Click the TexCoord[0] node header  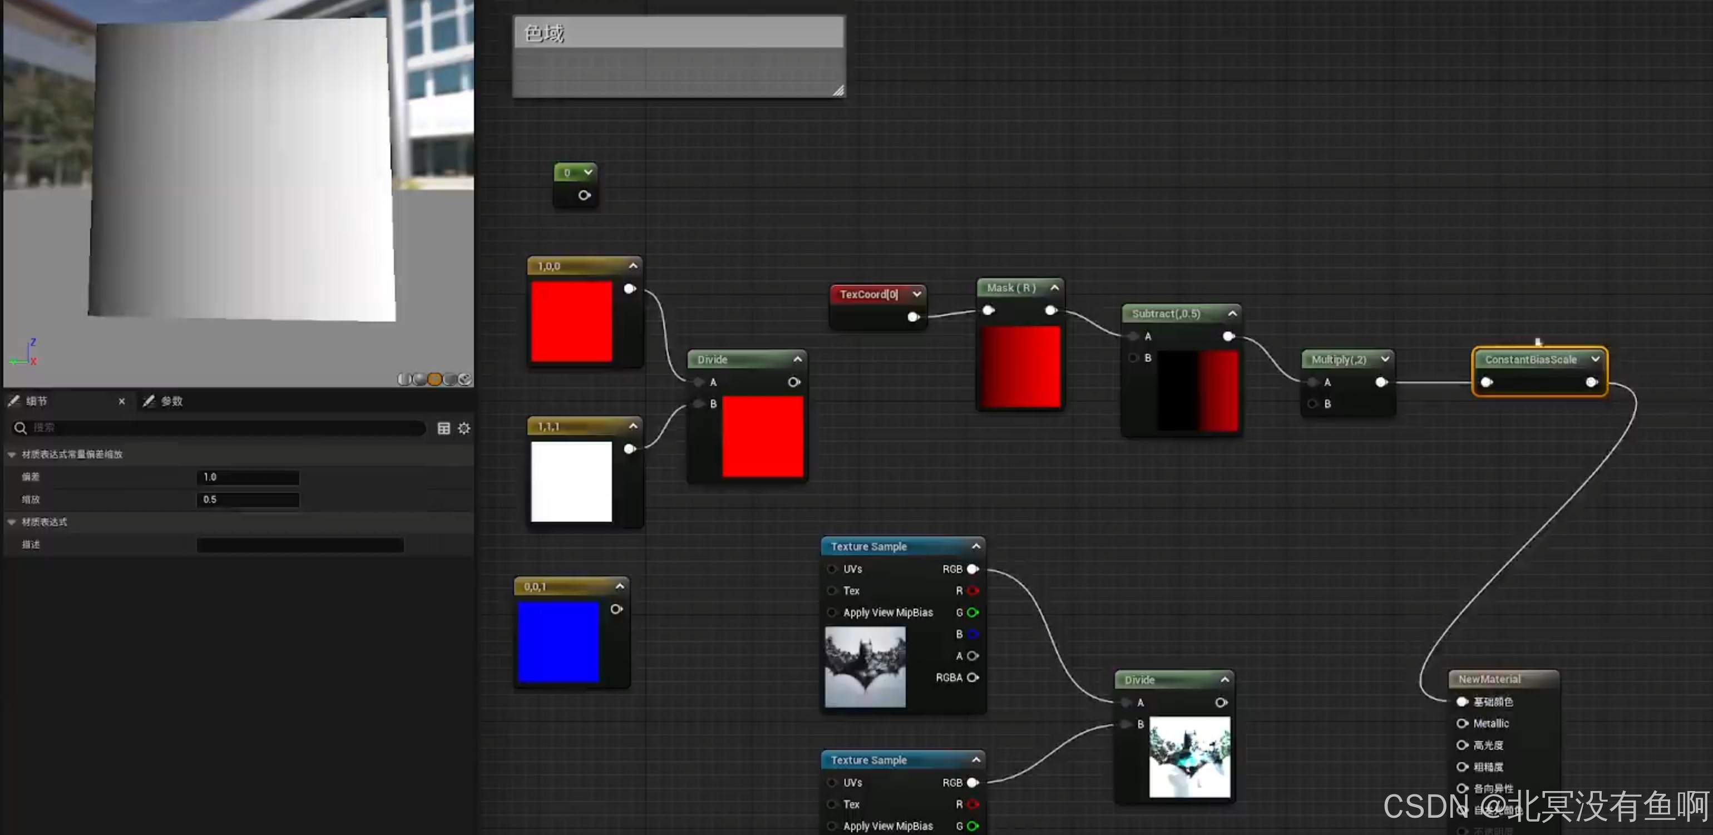[868, 294]
